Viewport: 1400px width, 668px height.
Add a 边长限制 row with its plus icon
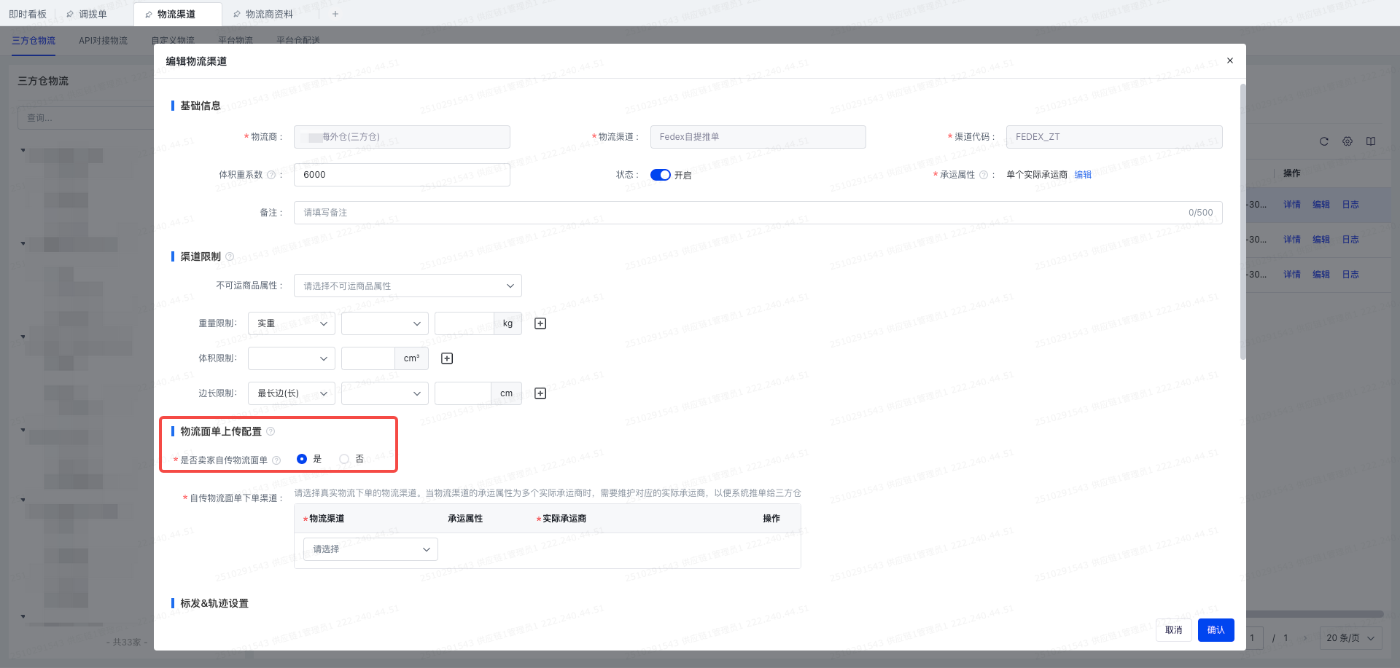pyautogui.click(x=540, y=393)
